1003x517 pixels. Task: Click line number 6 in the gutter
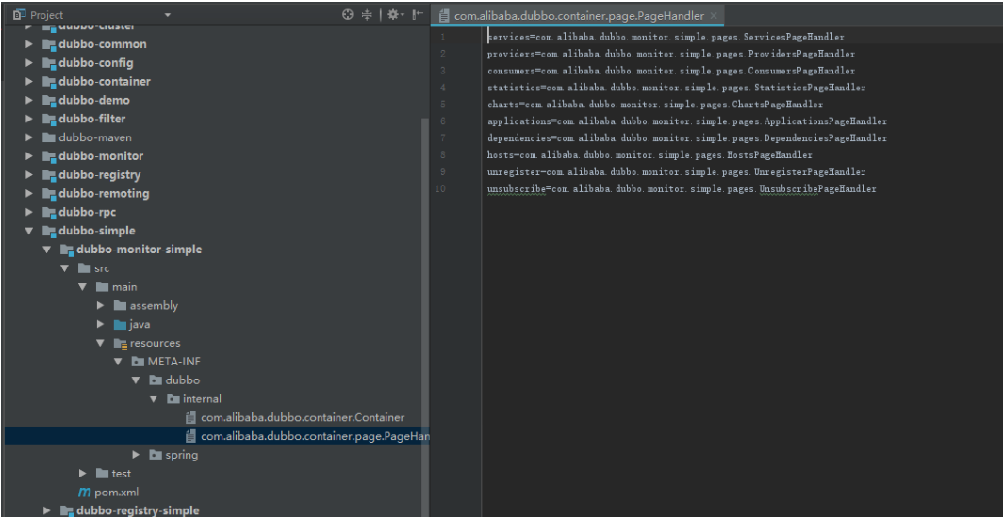443,121
